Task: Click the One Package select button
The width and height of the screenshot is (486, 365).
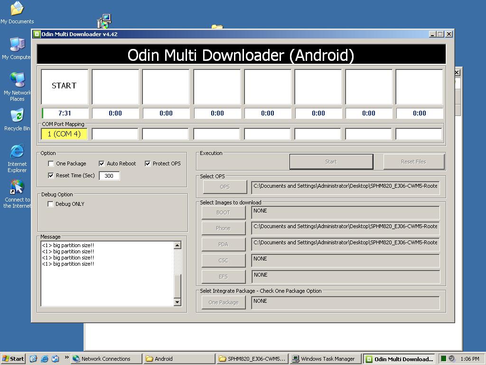Action: (223, 302)
